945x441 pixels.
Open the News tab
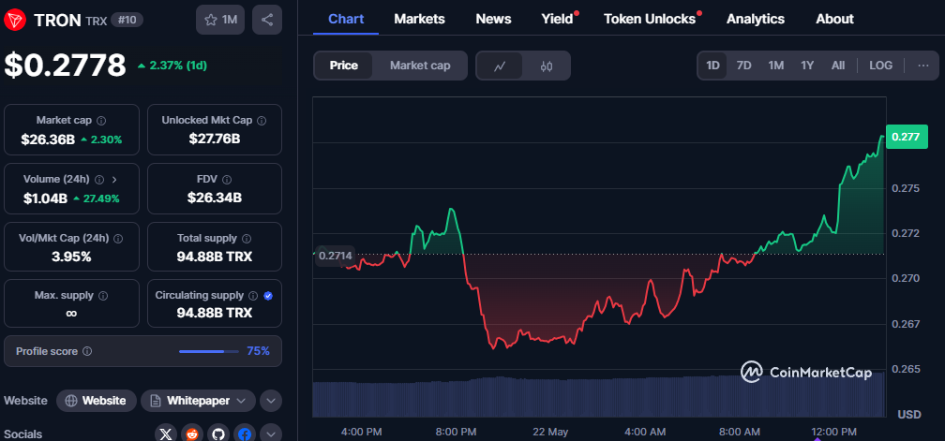click(x=493, y=19)
